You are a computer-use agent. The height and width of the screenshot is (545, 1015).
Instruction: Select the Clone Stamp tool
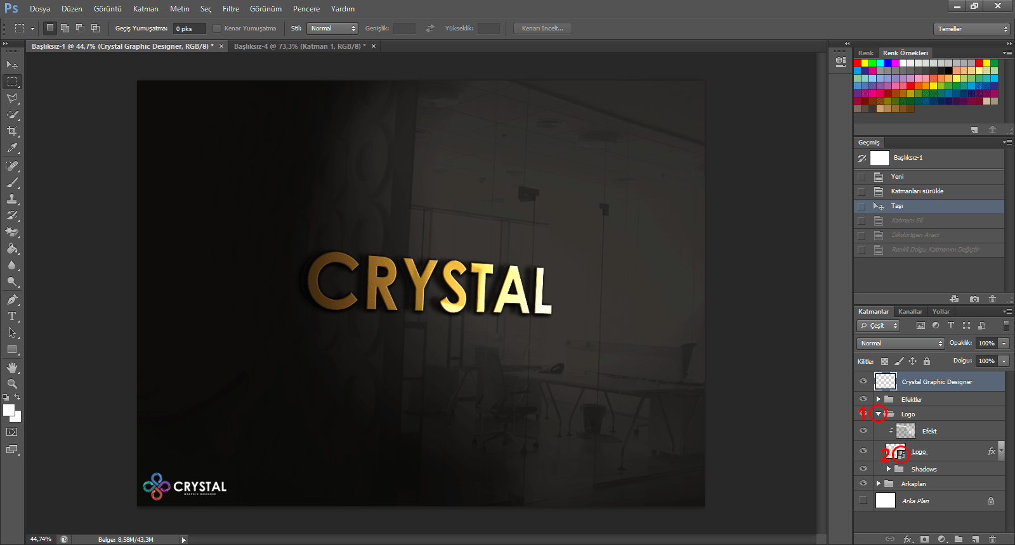pos(12,199)
